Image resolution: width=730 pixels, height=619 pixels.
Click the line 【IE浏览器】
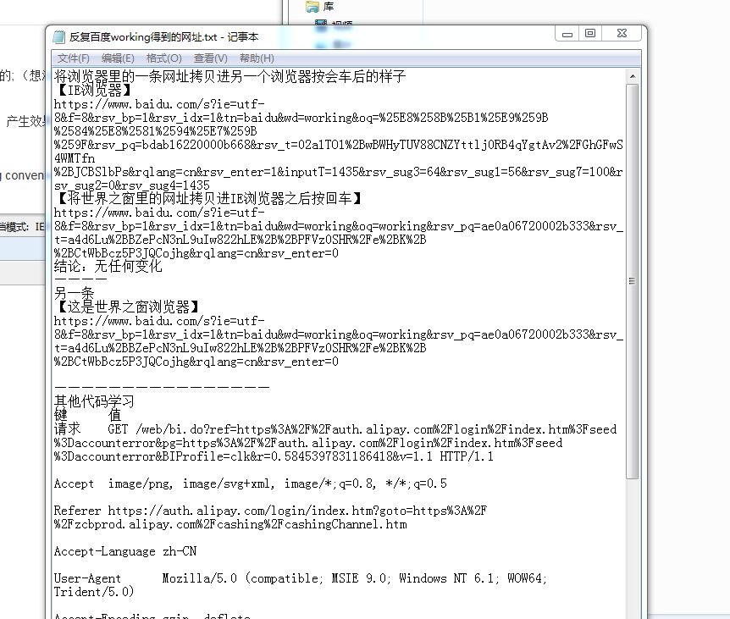click(x=93, y=90)
